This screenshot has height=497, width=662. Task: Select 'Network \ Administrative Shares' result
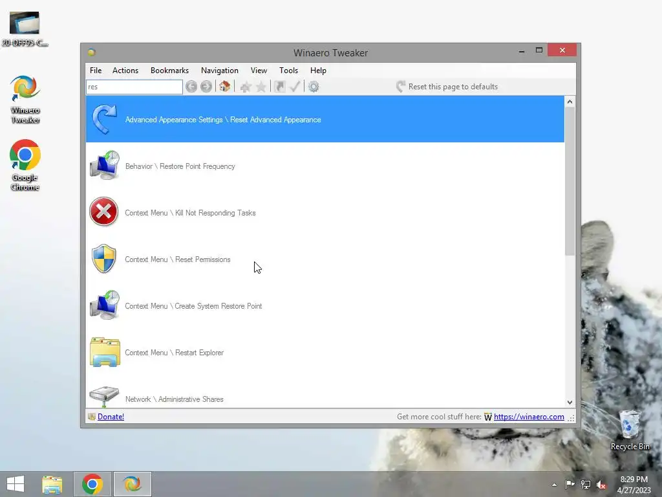pos(325,392)
